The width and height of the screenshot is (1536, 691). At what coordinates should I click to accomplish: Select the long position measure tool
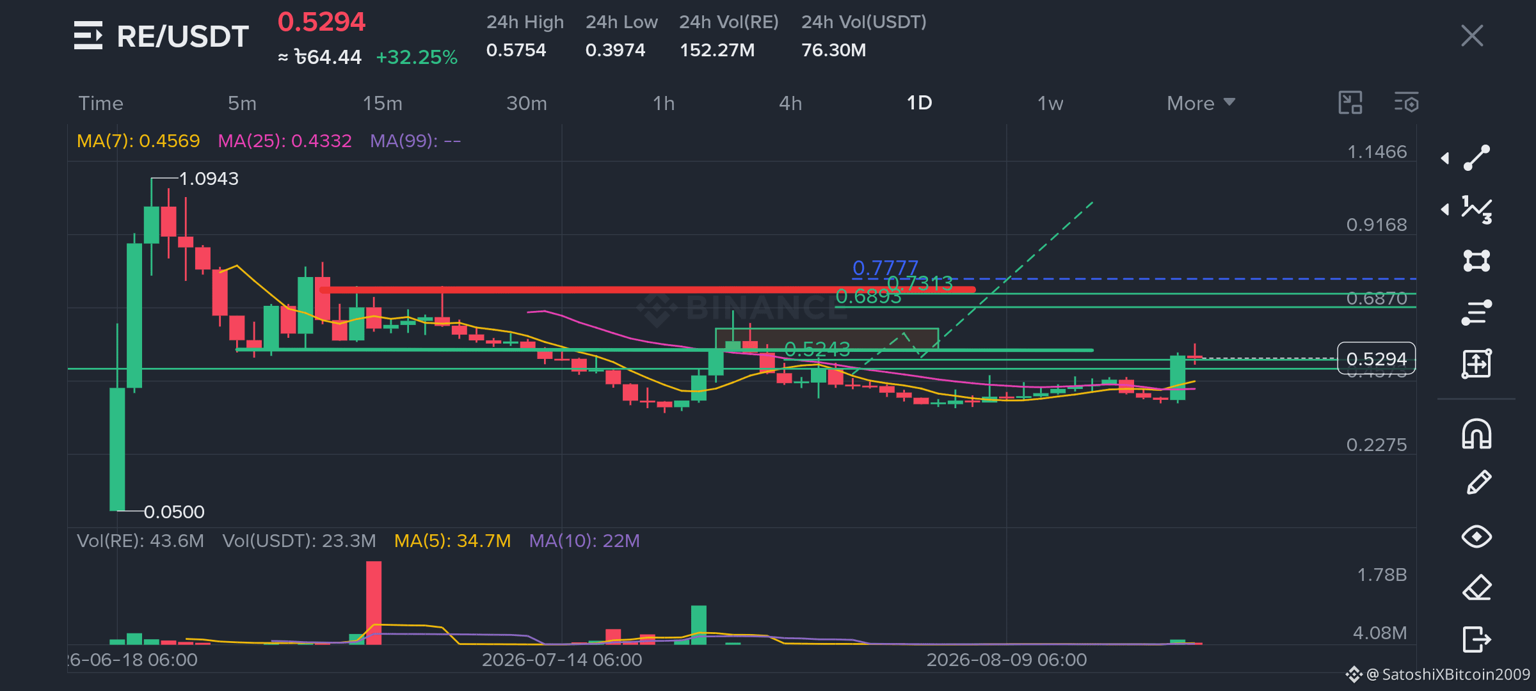pyautogui.click(x=1476, y=363)
